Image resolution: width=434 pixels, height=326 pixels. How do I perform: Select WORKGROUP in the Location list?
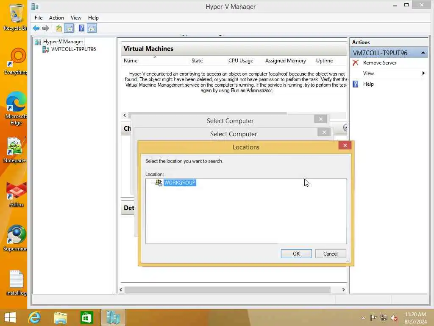click(180, 183)
